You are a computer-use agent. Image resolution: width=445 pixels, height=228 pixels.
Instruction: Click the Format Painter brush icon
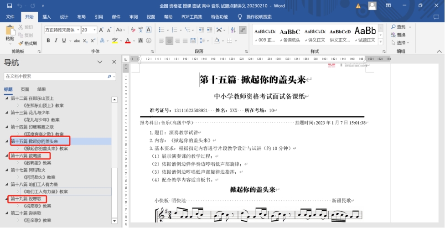pos(21,43)
